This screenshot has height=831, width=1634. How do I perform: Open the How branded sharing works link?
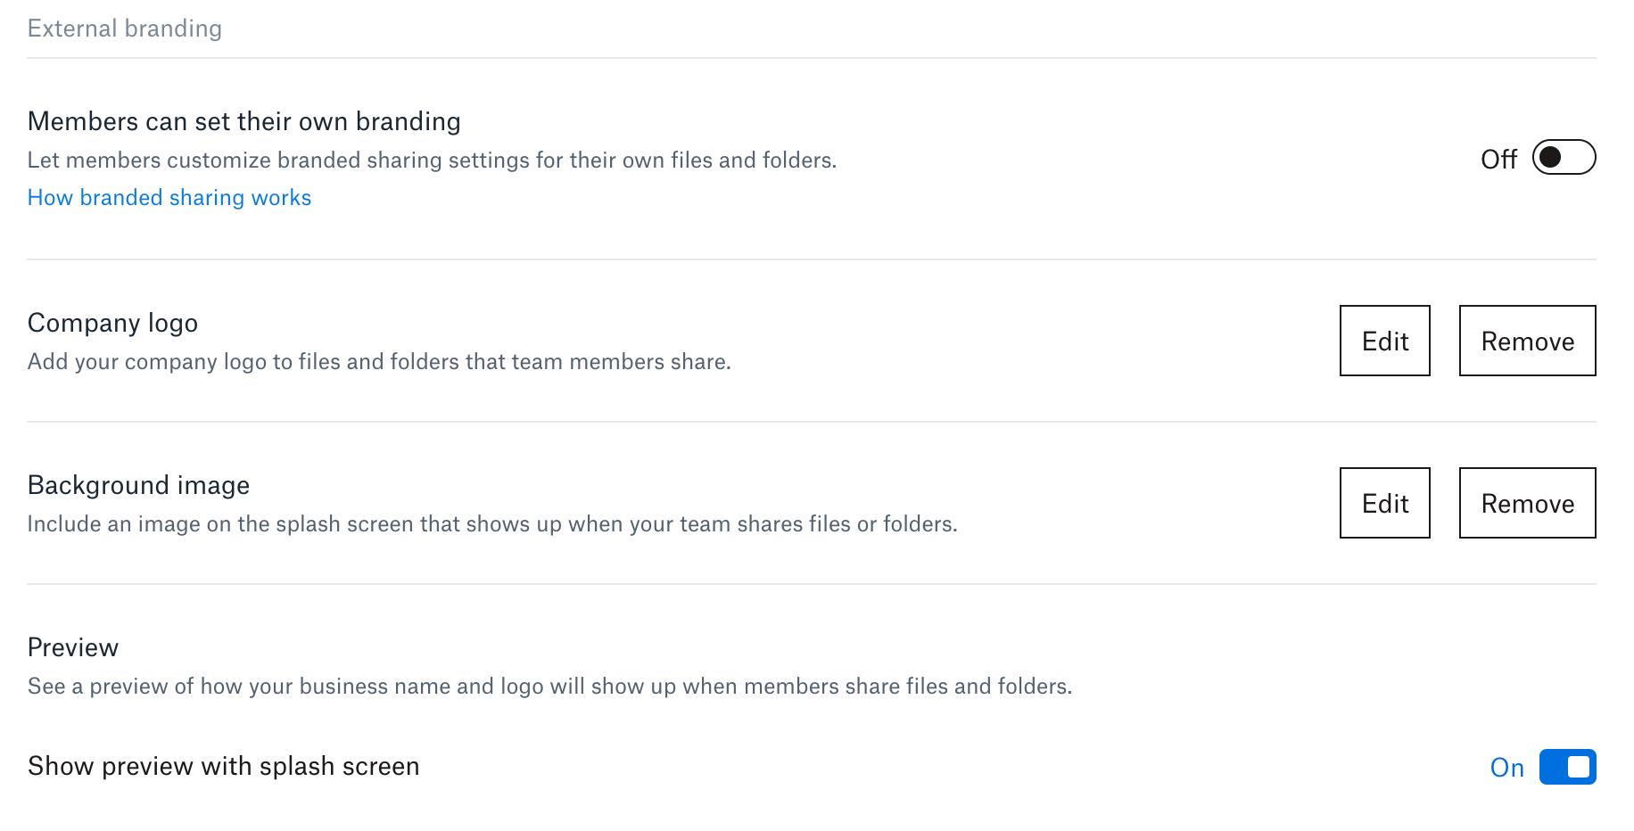pos(169,197)
